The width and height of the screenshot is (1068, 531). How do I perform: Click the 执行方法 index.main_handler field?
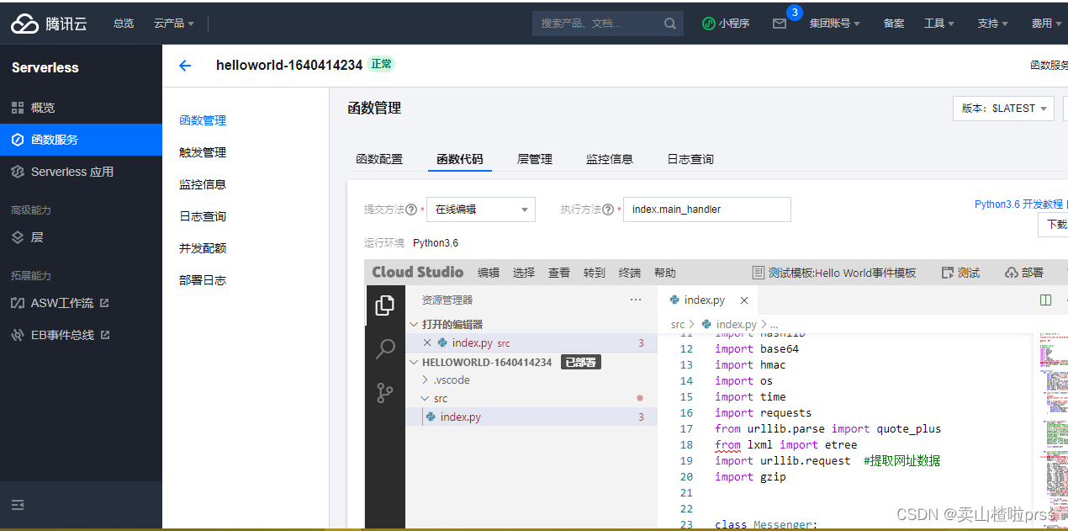pyautogui.click(x=707, y=210)
